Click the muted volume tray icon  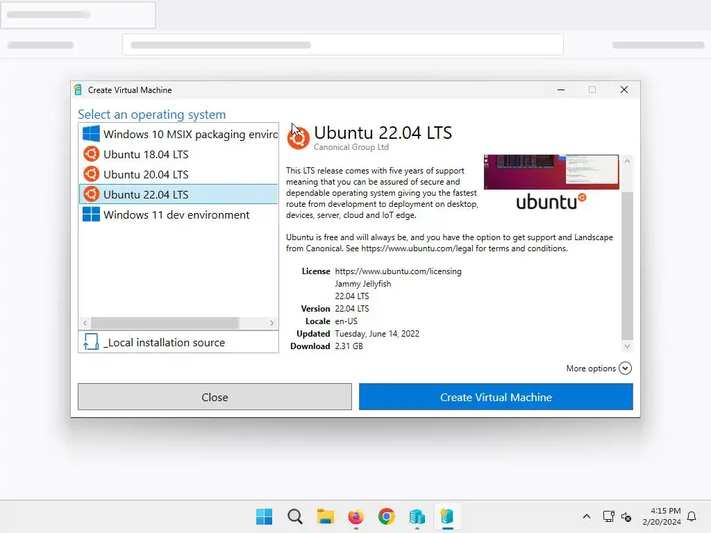click(x=626, y=516)
